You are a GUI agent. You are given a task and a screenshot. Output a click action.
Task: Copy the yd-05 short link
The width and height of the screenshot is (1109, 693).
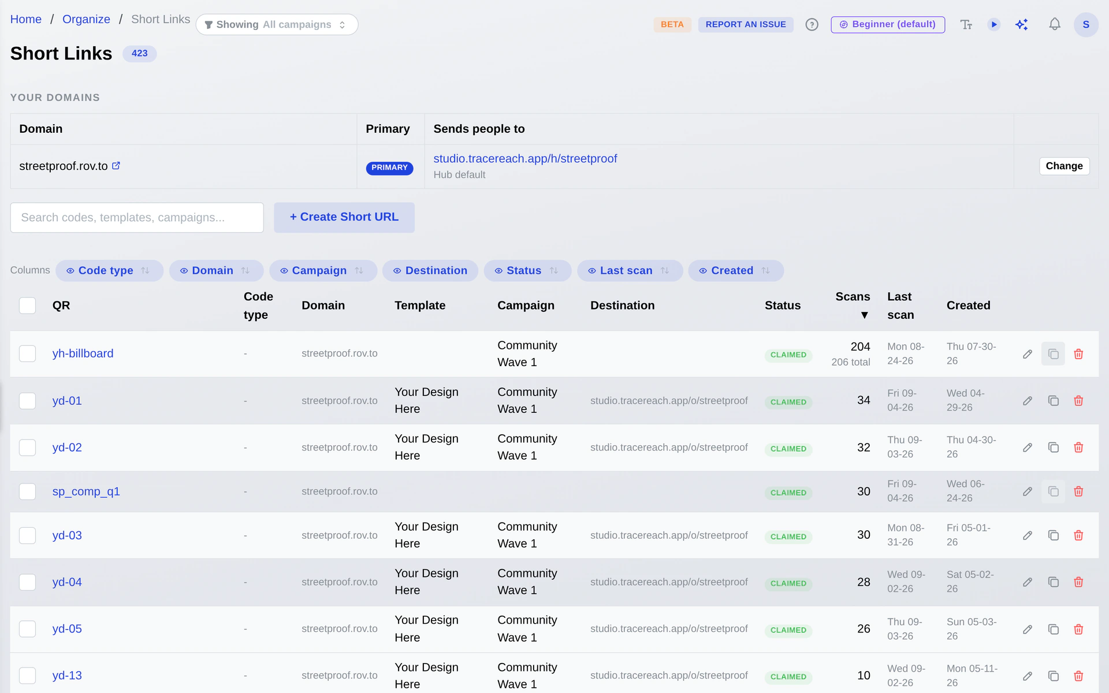1053,629
